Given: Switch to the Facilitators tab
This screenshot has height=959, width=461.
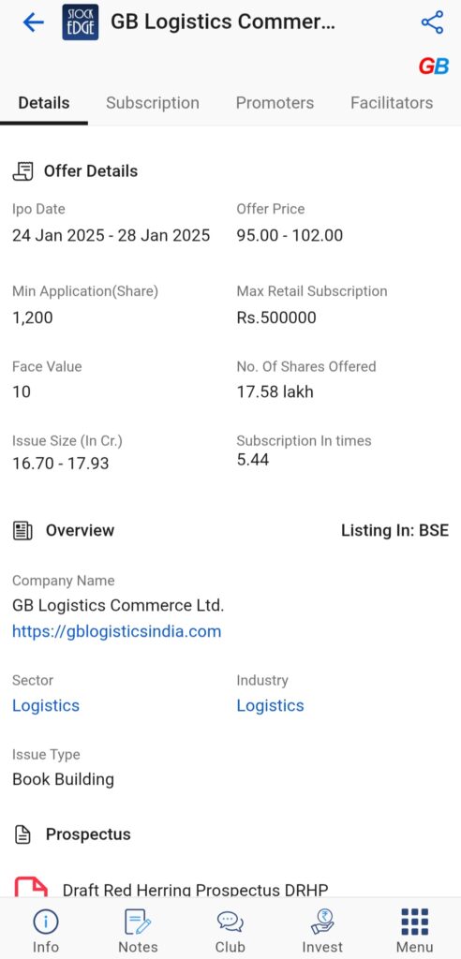Looking at the screenshot, I should click(392, 103).
